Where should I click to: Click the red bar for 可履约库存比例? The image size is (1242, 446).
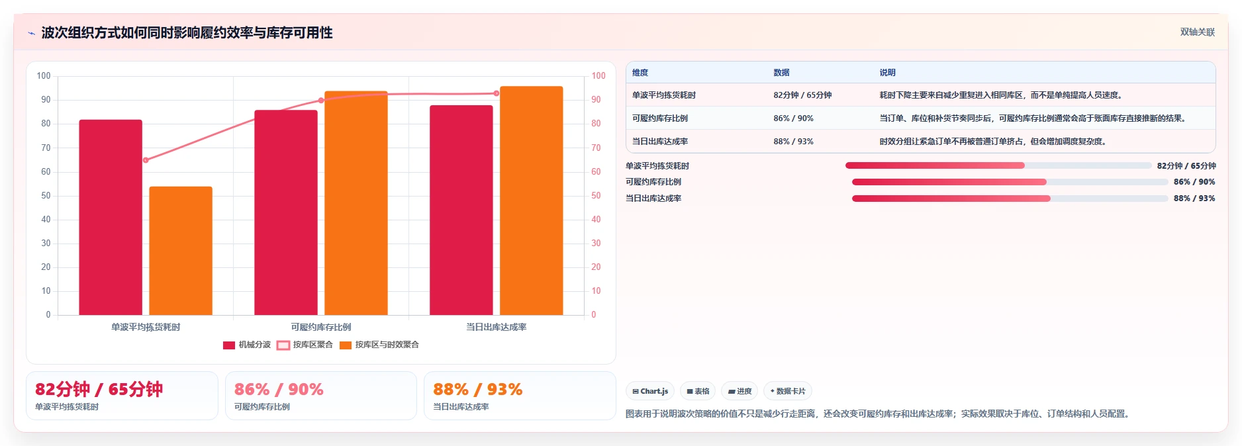[x=286, y=212]
